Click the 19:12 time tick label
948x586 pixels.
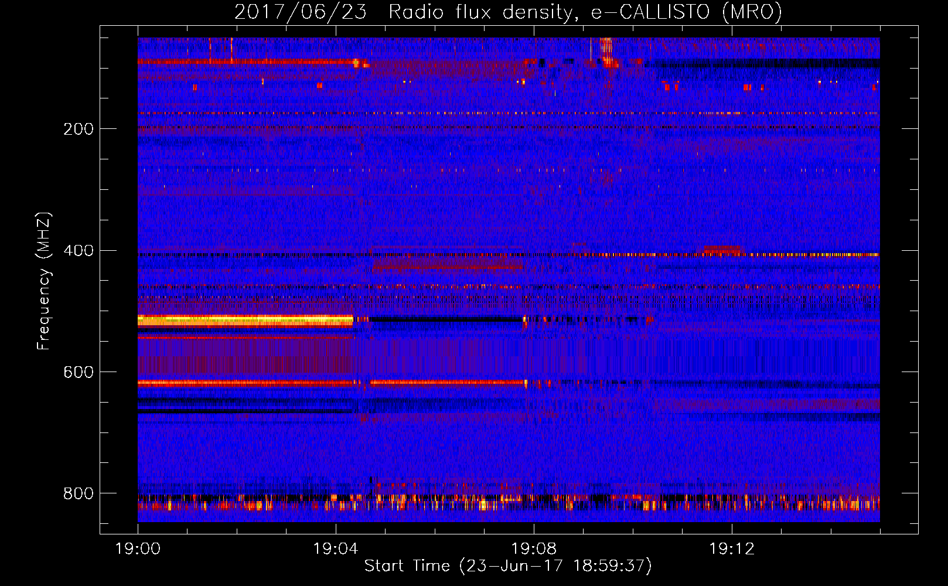(x=732, y=549)
